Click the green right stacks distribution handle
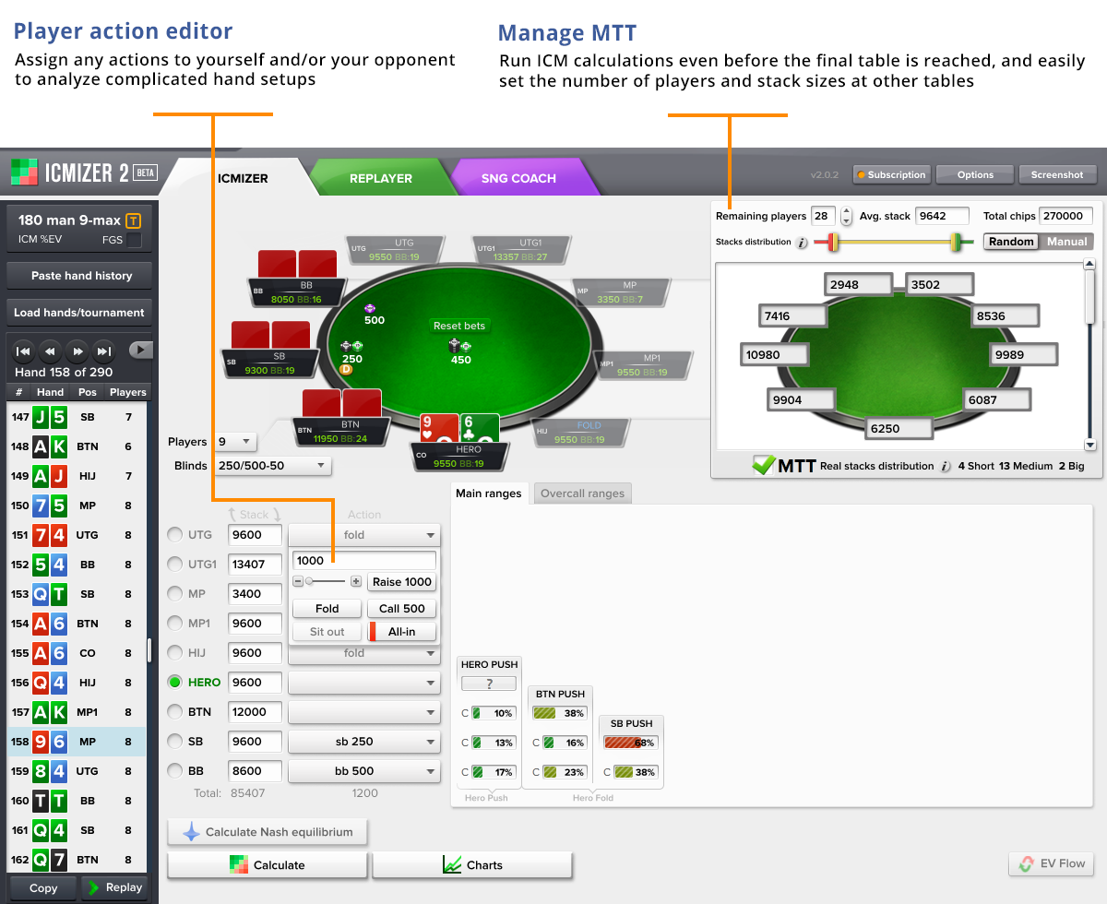Viewport: 1107px width, 904px height. pyautogui.click(x=958, y=243)
